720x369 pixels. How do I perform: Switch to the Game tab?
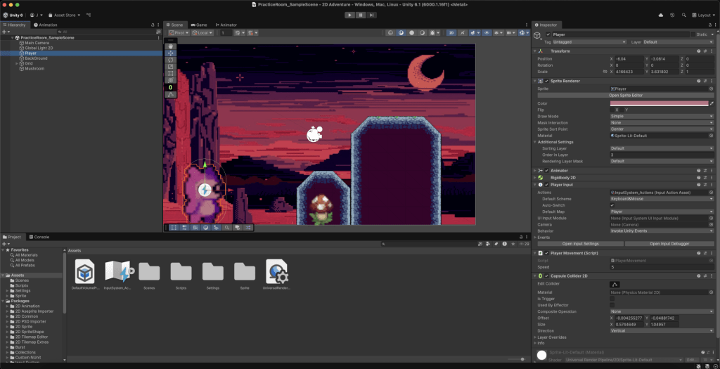[x=199, y=24]
